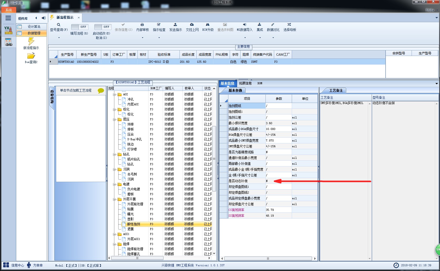Collapse the AOI tree folder
This screenshot has height=271, width=440.
[x=114, y=95]
